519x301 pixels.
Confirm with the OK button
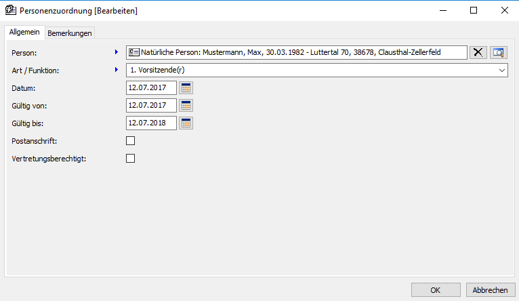[436, 289]
